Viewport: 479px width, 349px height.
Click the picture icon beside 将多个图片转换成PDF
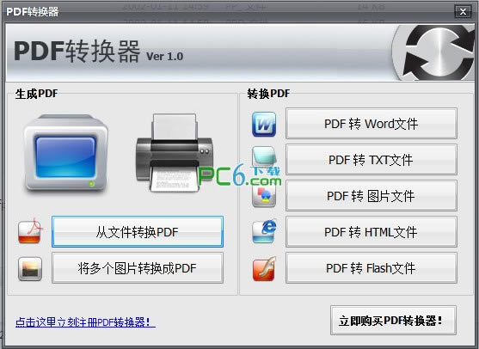pyautogui.click(x=30, y=269)
